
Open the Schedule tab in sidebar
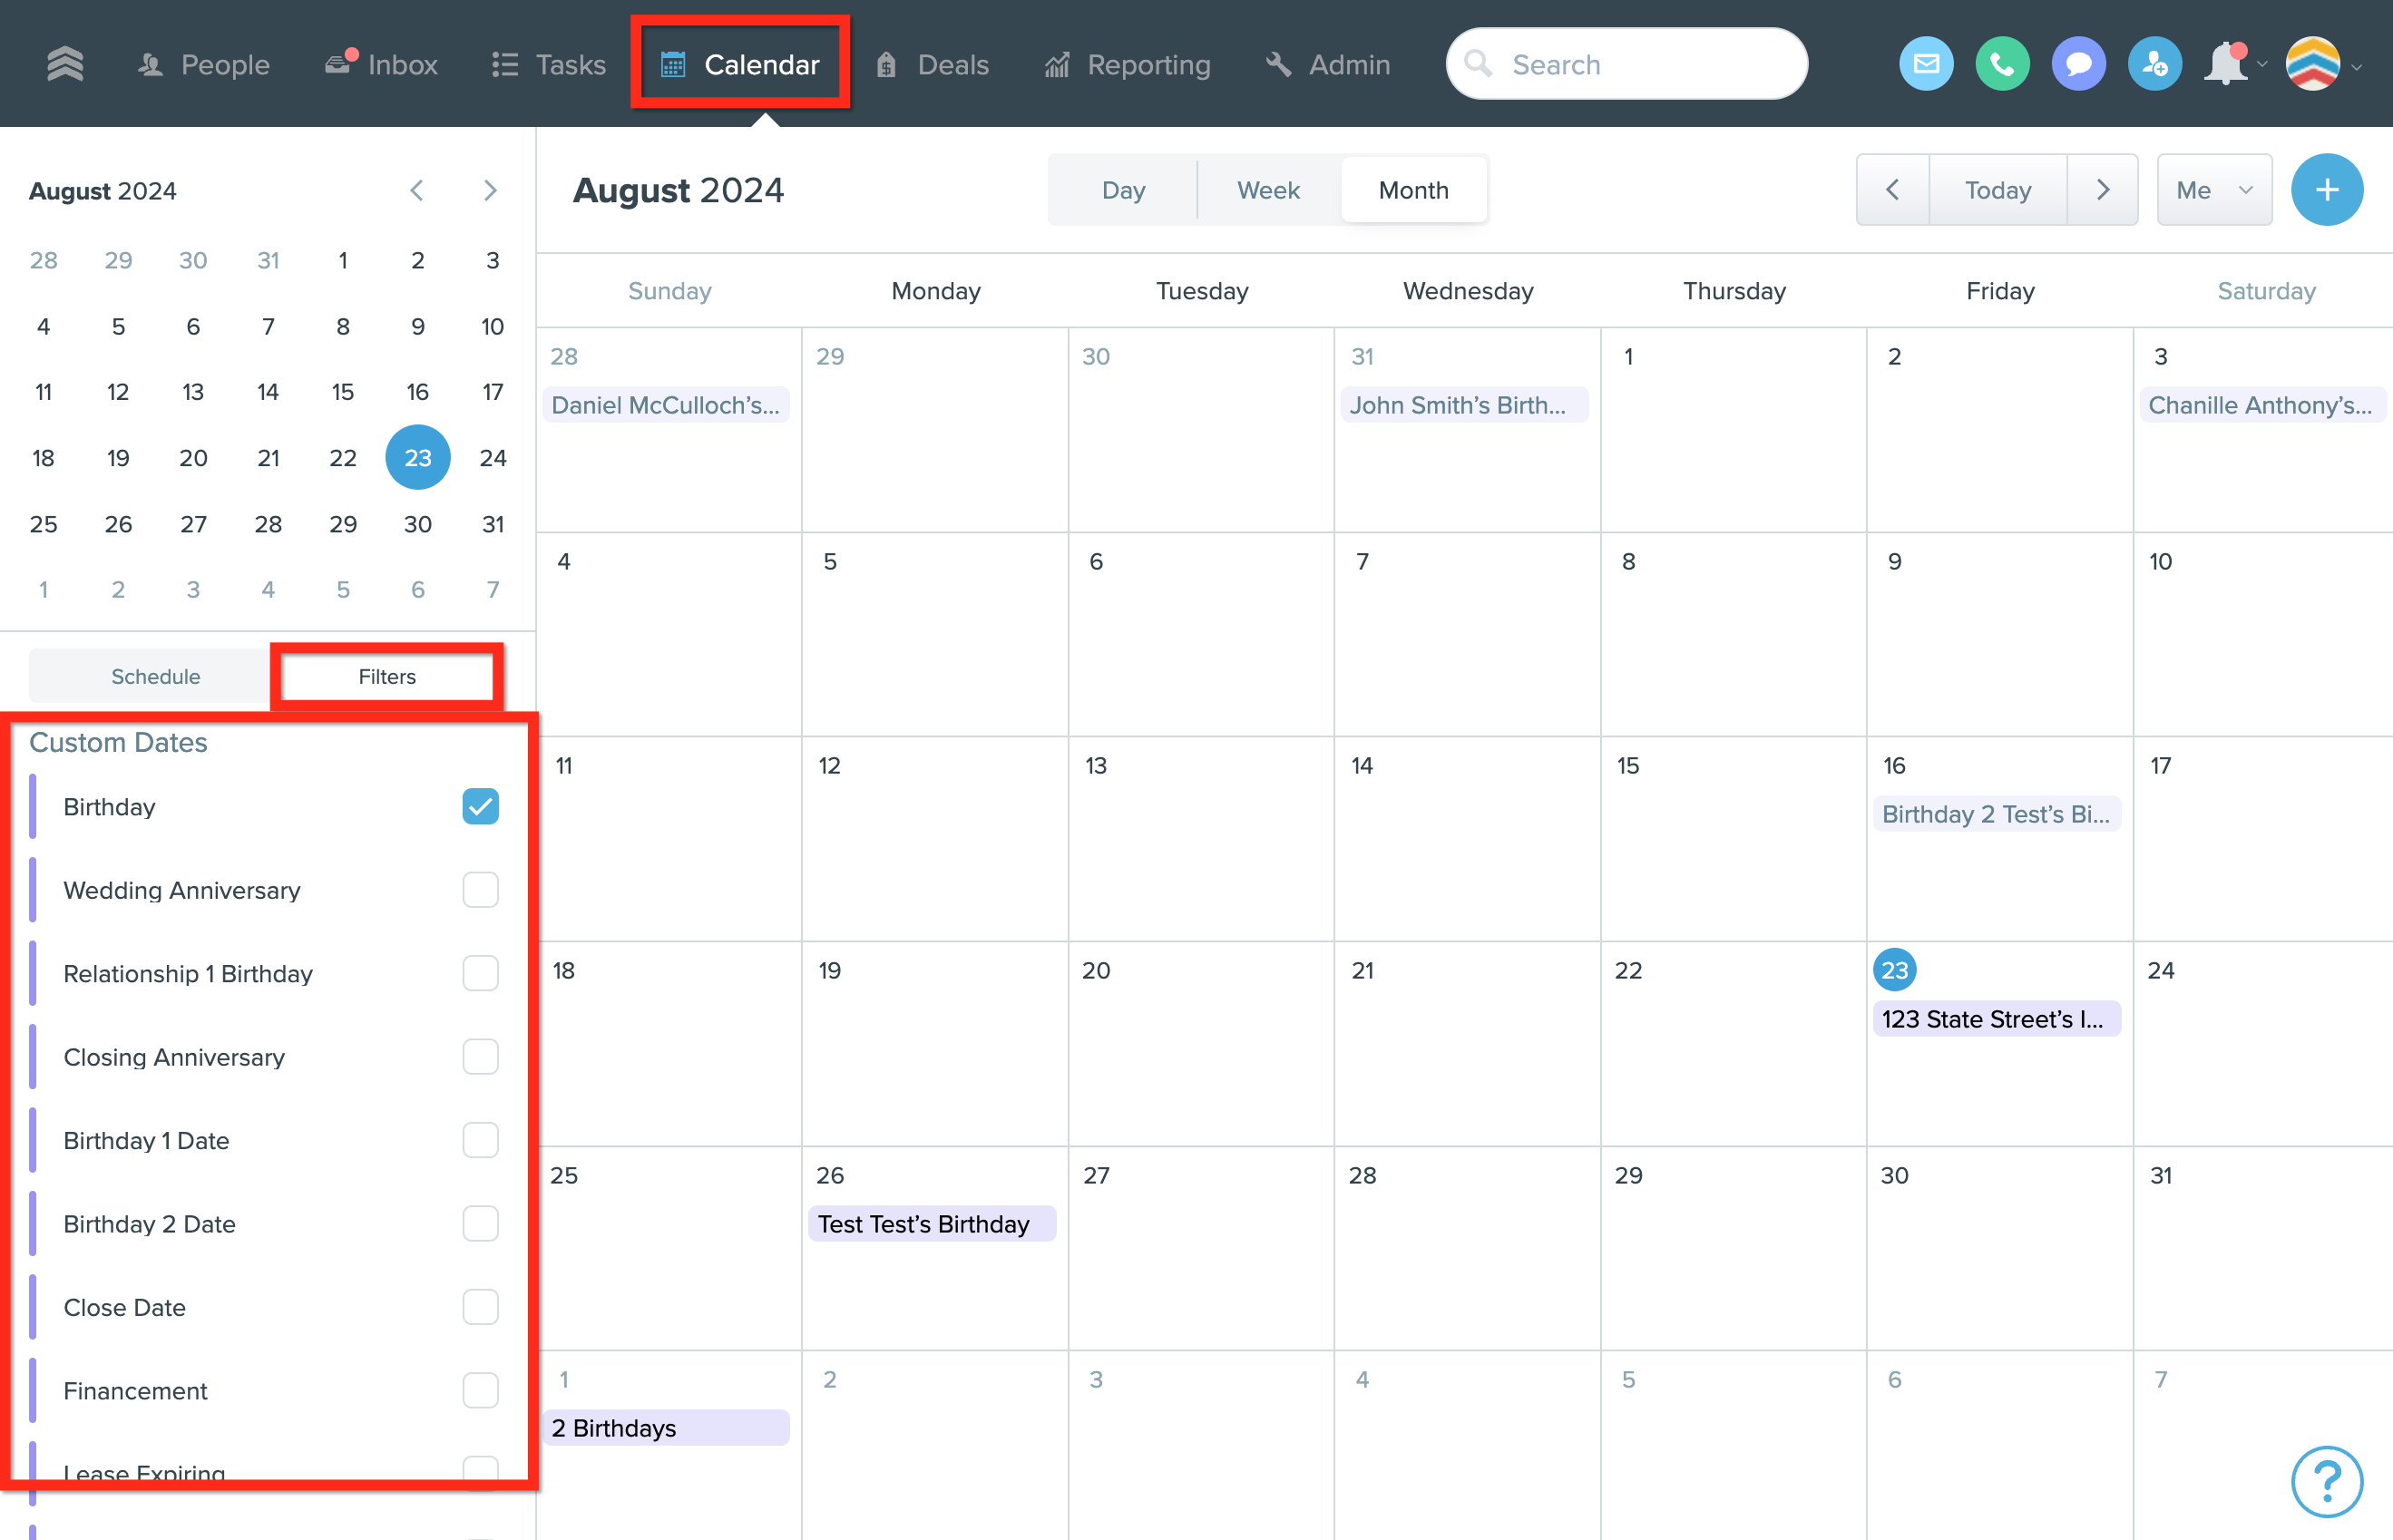155,676
